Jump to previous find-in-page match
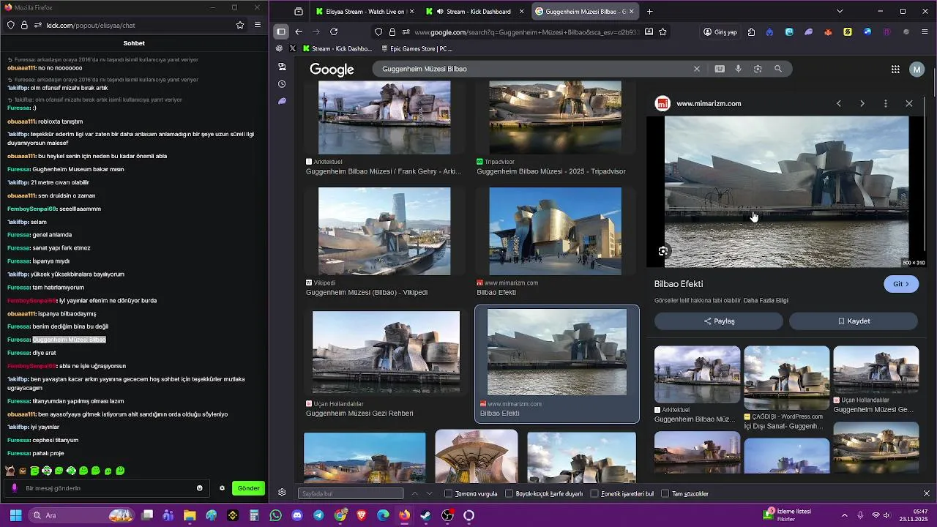This screenshot has height=527, width=937. (415, 493)
